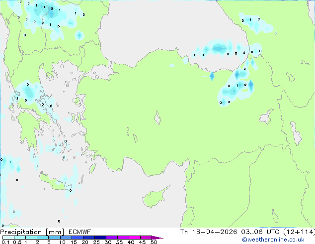Click the '20' legend value
Screen dimensions: 315x244
point(85,242)
